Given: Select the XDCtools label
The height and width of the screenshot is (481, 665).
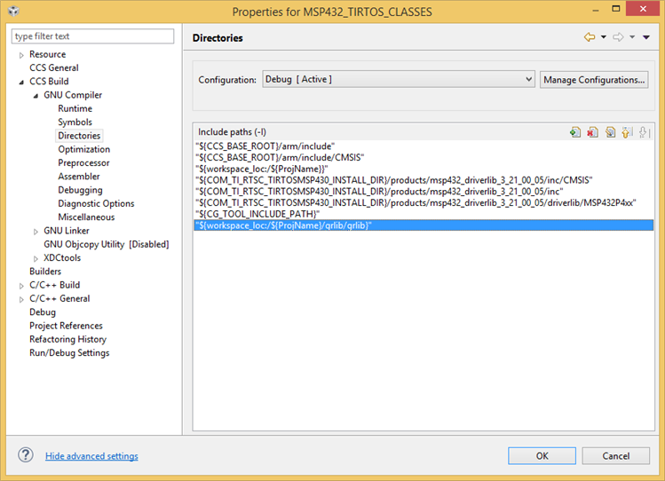Looking at the screenshot, I should click(62, 257).
